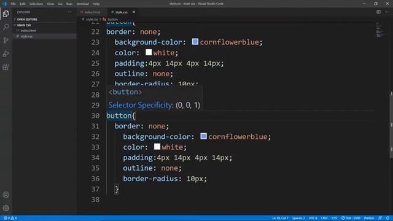393x221 pixels.
Task: Click Ln 30, Col 7 in status bar
Action: (280, 218)
